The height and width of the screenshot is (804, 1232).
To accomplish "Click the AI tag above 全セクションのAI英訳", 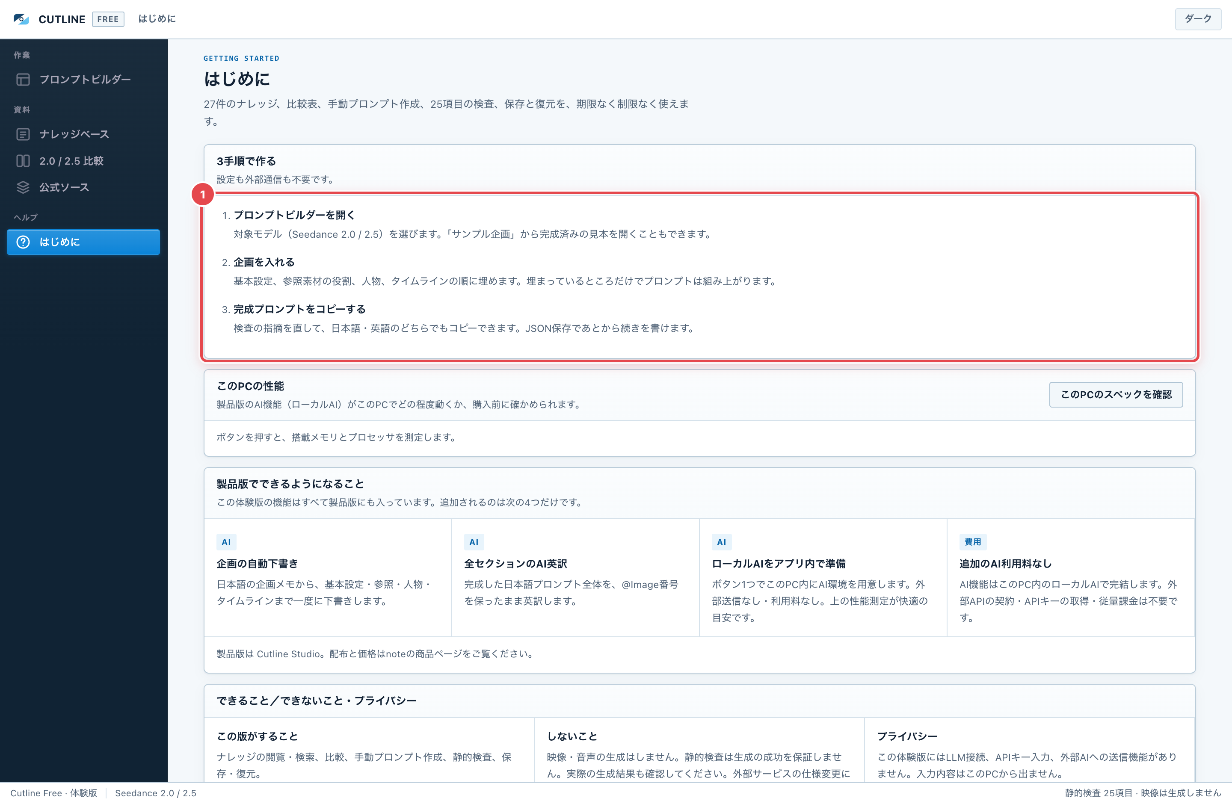I will tap(474, 542).
